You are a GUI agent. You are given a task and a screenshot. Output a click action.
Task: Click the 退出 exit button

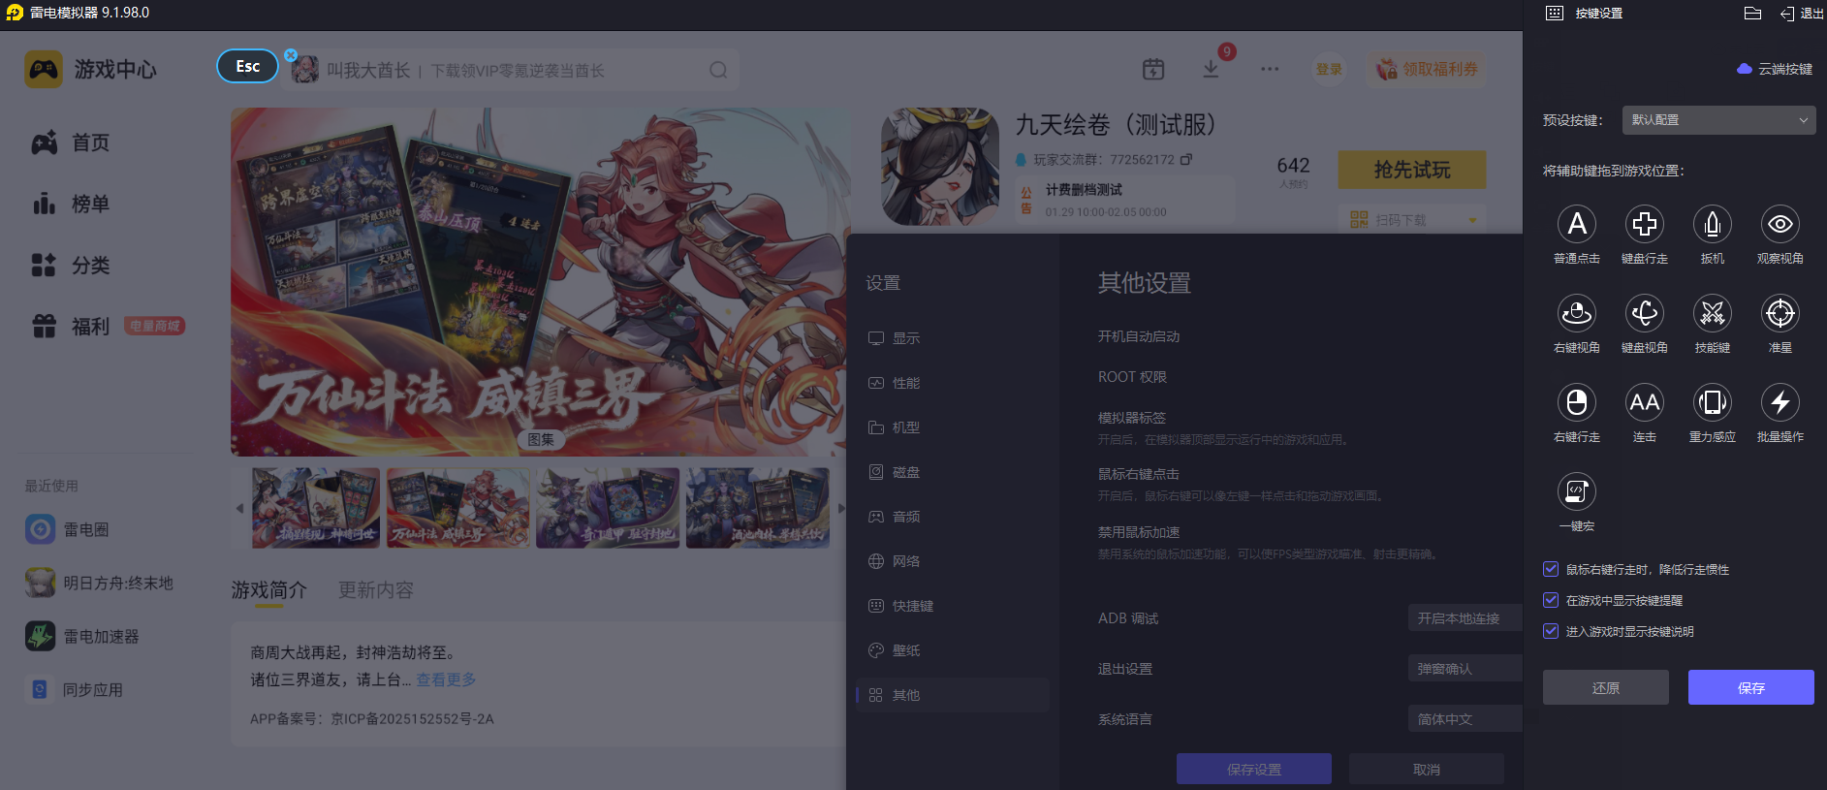coord(1803,13)
